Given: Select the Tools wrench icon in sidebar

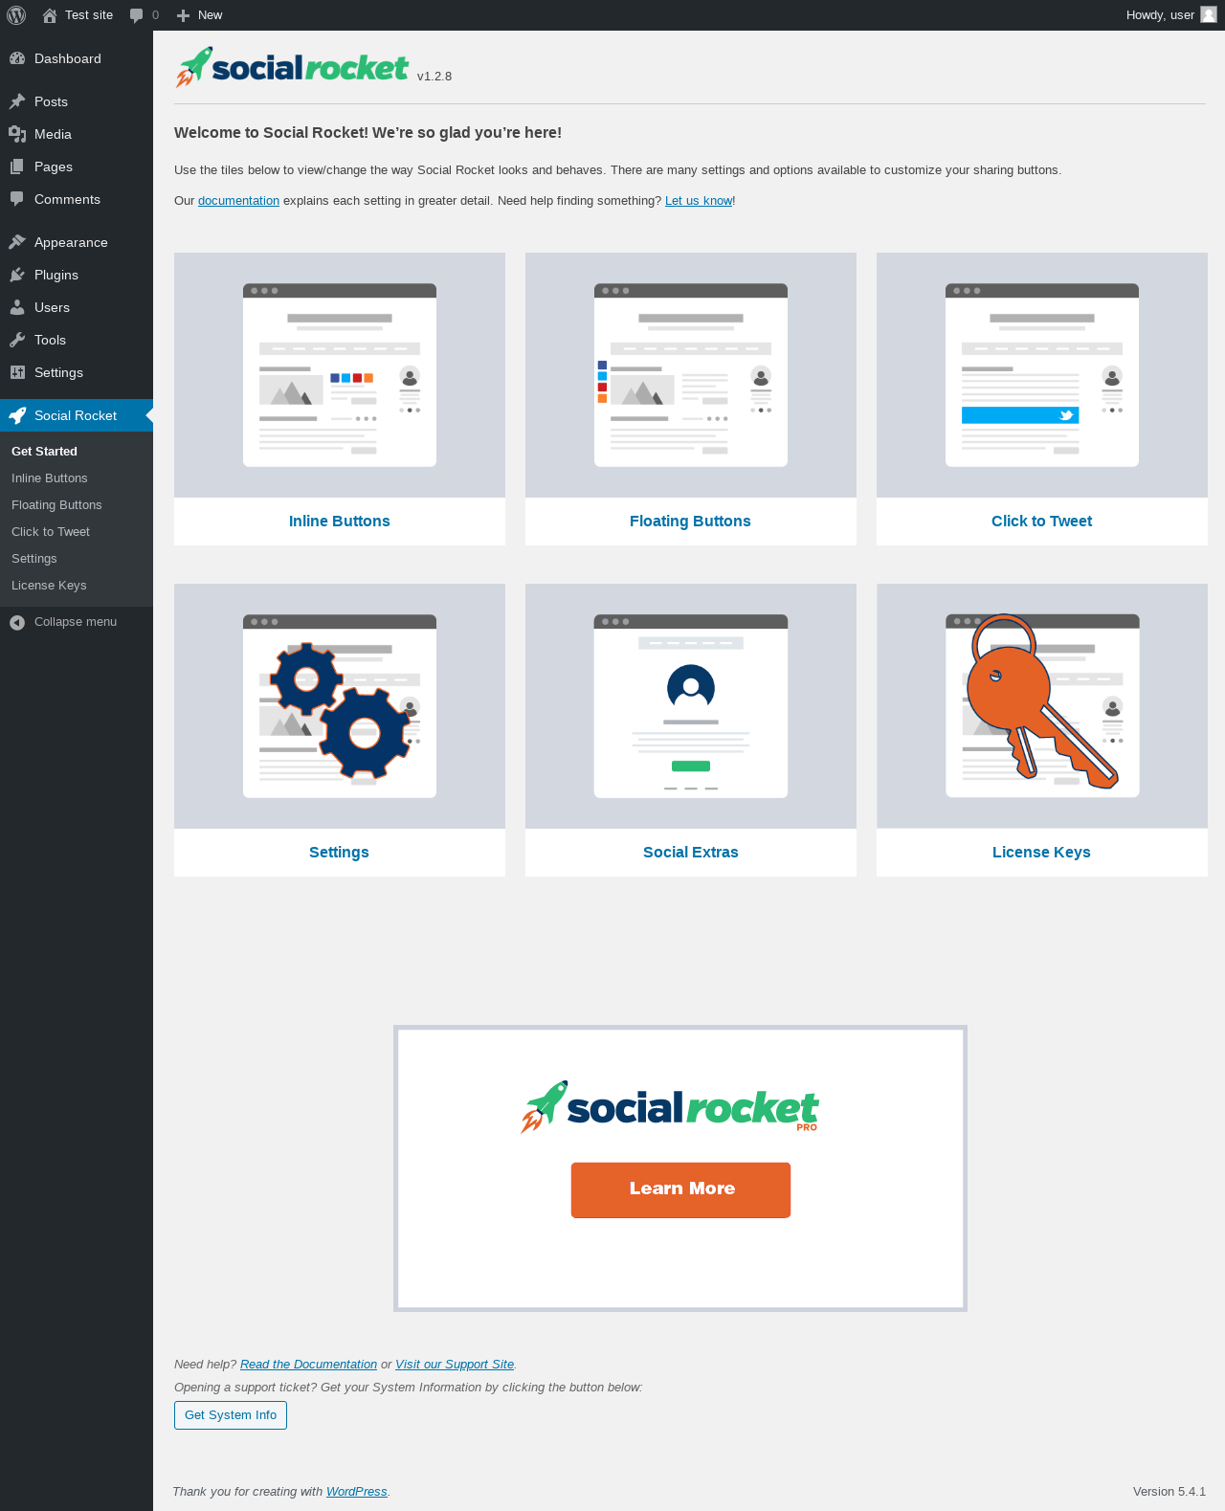Looking at the screenshot, I should (x=17, y=340).
